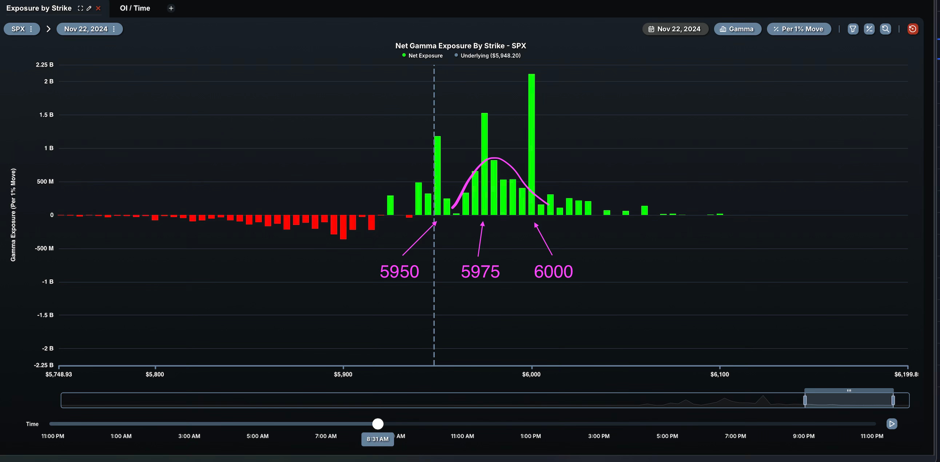Toggle the Underlying legend entry
The image size is (940, 462).
(487, 55)
